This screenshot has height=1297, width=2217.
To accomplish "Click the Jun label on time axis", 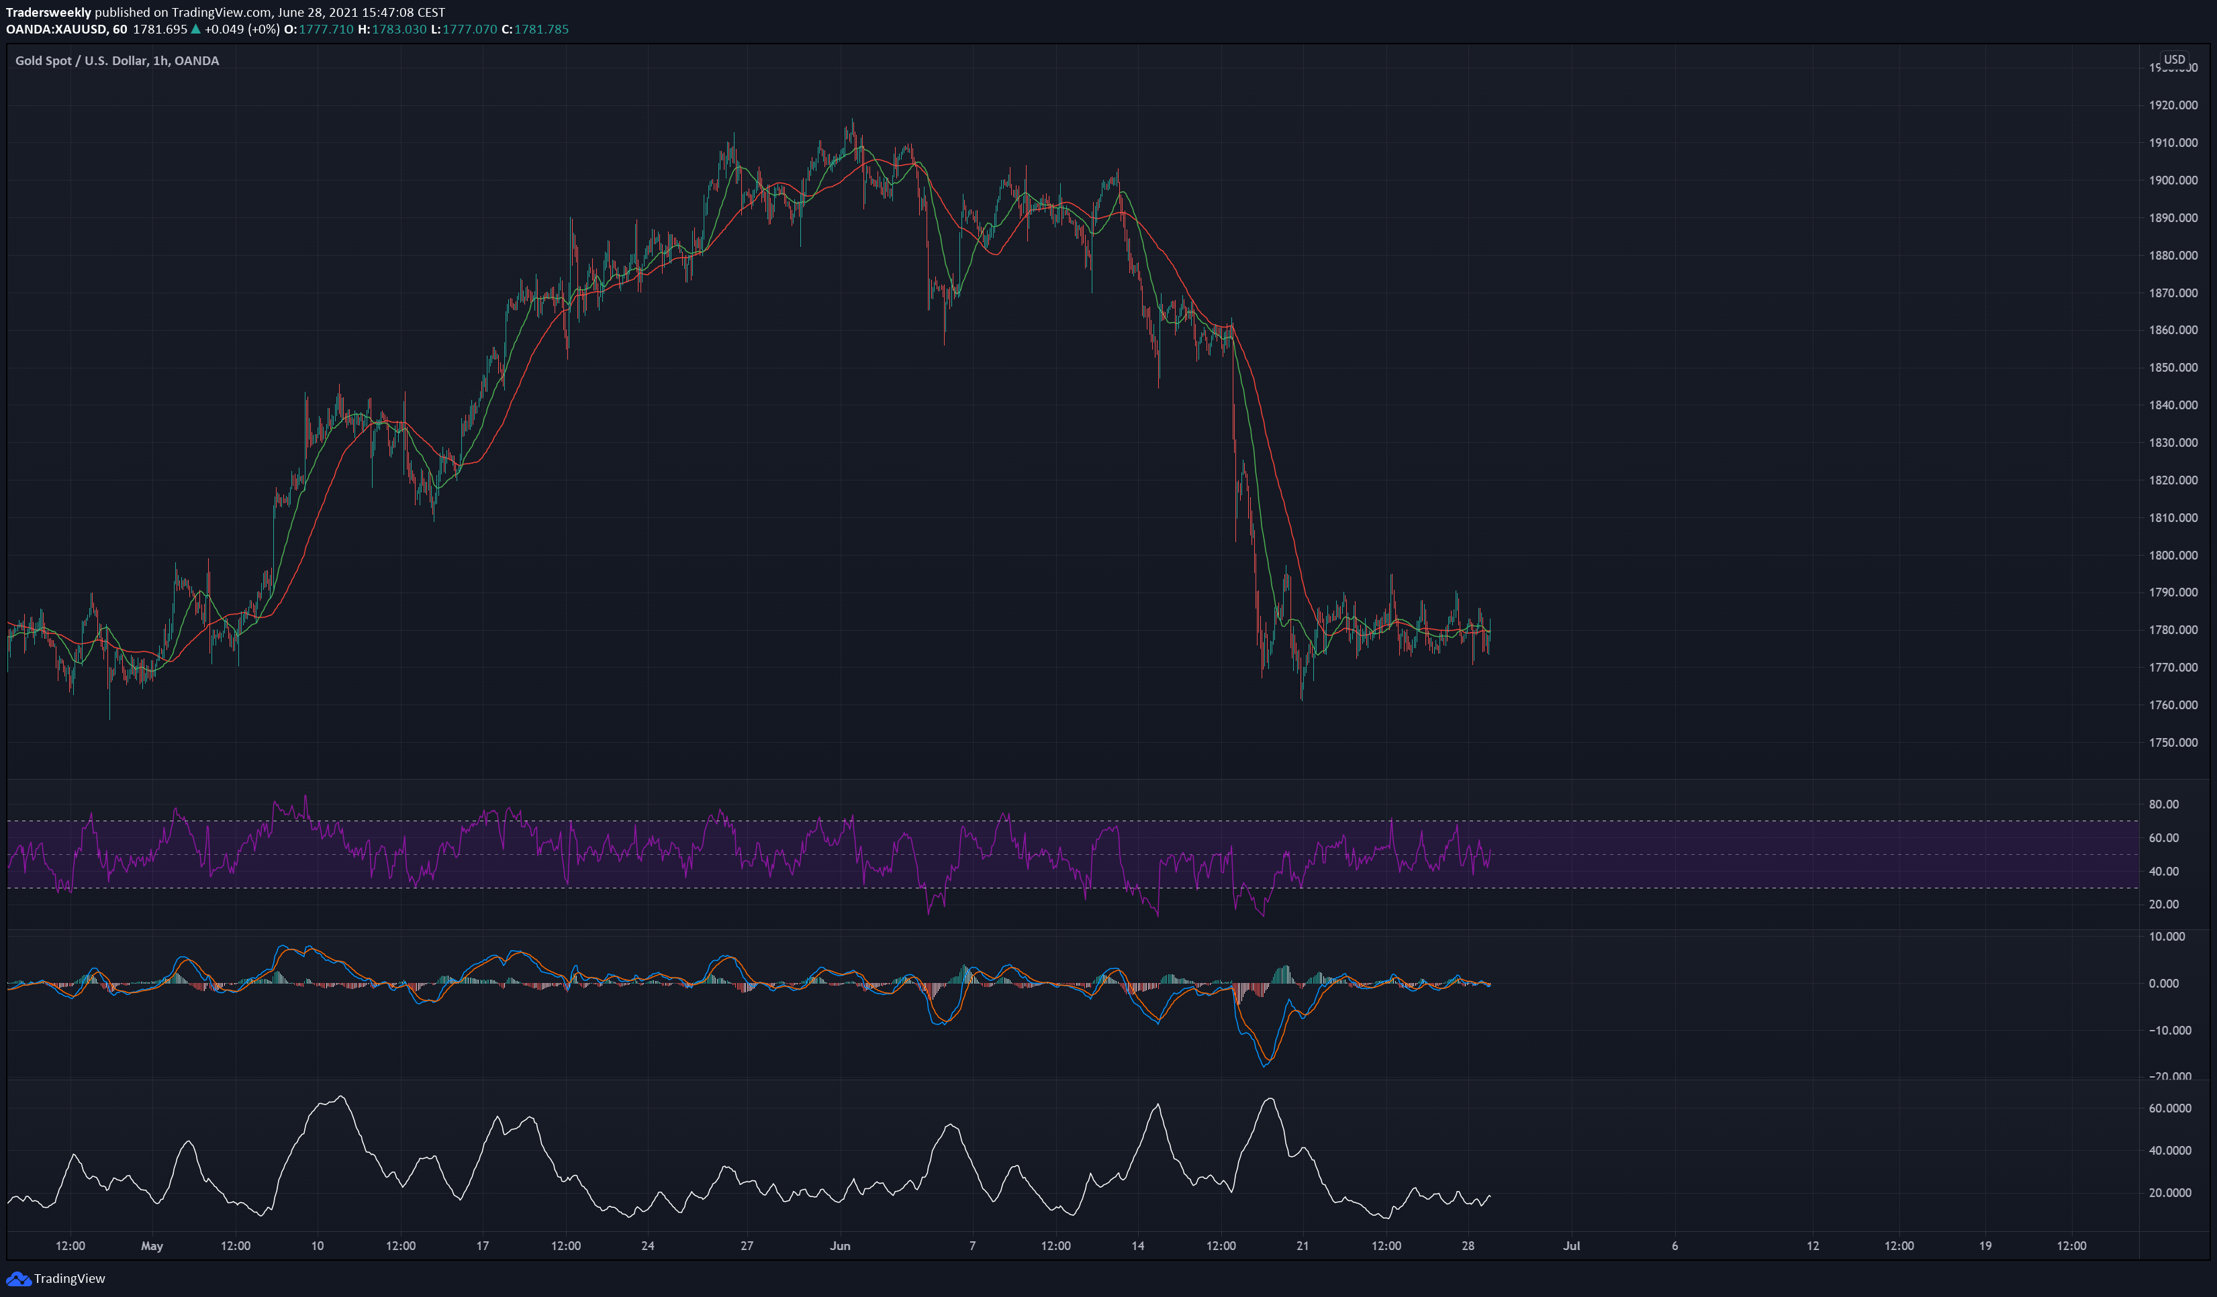I will (x=840, y=1246).
